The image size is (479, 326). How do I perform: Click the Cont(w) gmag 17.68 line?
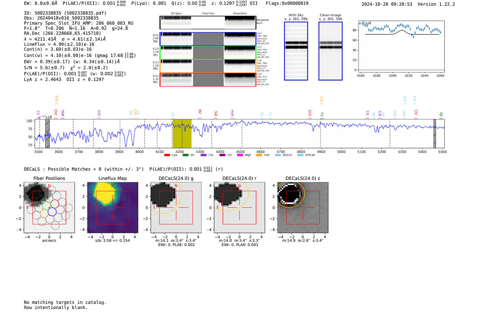[80, 55]
